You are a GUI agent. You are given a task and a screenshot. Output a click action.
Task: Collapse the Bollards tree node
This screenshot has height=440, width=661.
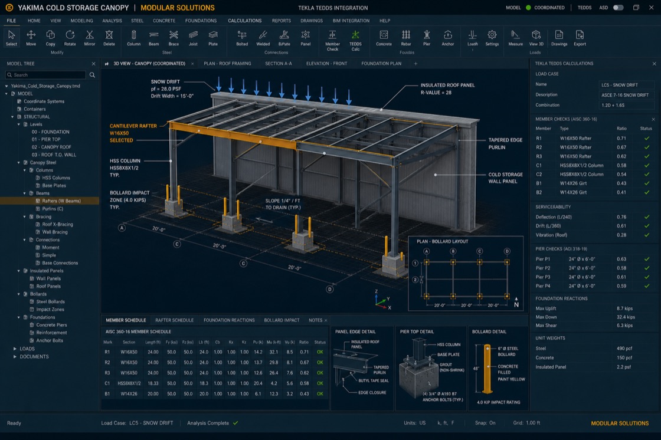coord(18,294)
